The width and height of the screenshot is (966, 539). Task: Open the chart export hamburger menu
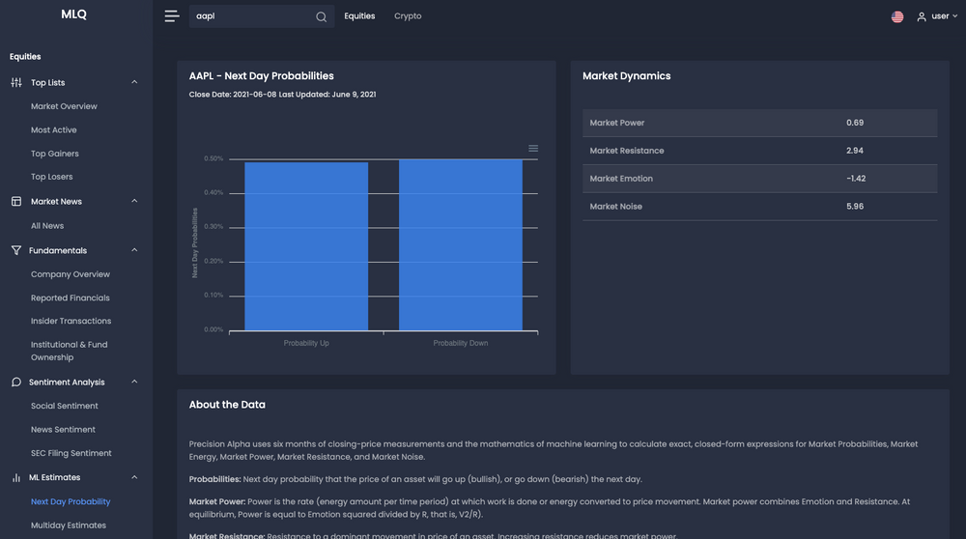[533, 149]
